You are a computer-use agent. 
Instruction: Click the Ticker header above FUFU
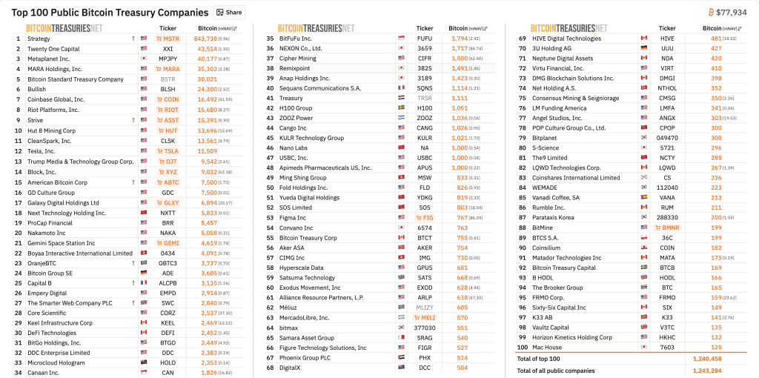click(425, 28)
